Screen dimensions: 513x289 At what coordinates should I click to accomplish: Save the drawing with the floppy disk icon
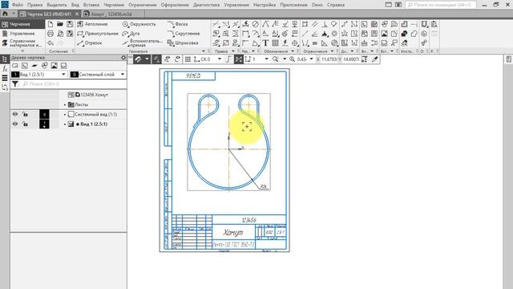pyautogui.click(x=70, y=24)
